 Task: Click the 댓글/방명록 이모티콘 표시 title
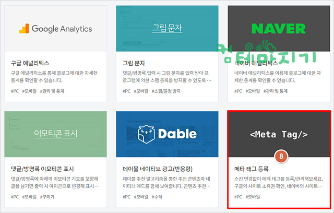pos(42,169)
